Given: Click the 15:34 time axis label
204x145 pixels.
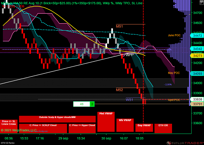Looking at the screenshot, I should point(81,138).
